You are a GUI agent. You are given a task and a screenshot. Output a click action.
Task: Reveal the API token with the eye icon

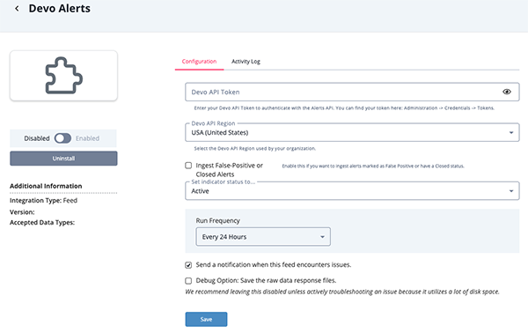pyautogui.click(x=507, y=92)
